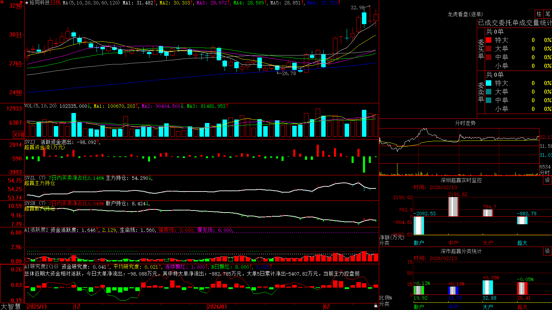This screenshot has height=310, width=552.
Task: Click the 超大 bar labeled -882.79
Action: point(522,220)
